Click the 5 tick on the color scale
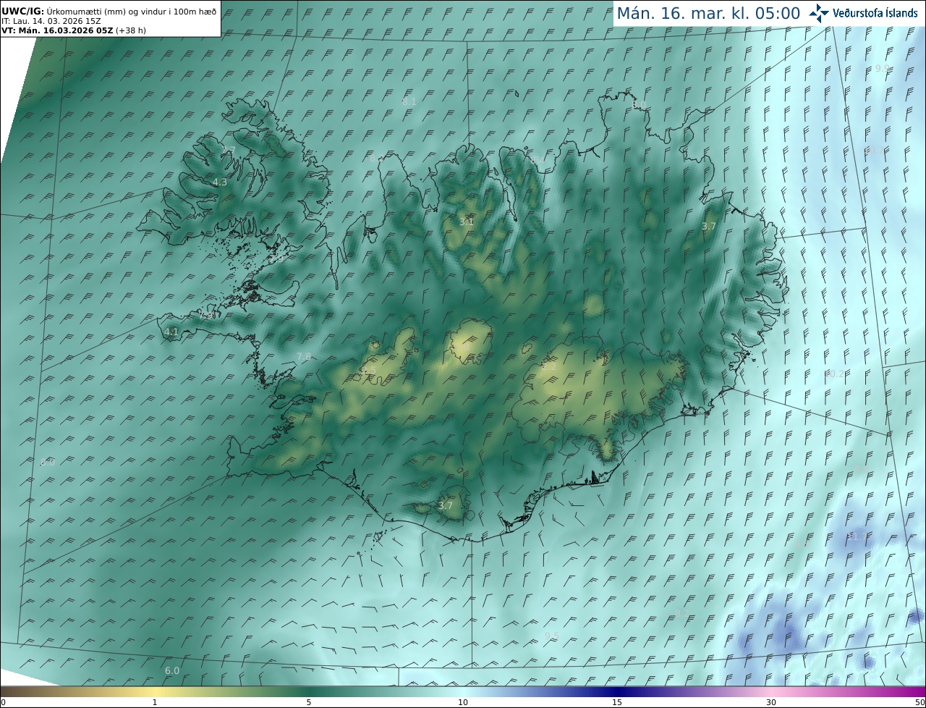This screenshot has height=708, width=926. 309,702
